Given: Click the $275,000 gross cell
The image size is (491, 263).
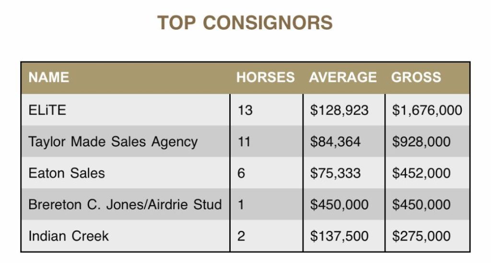Looking at the screenshot, I should click(x=427, y=236).
